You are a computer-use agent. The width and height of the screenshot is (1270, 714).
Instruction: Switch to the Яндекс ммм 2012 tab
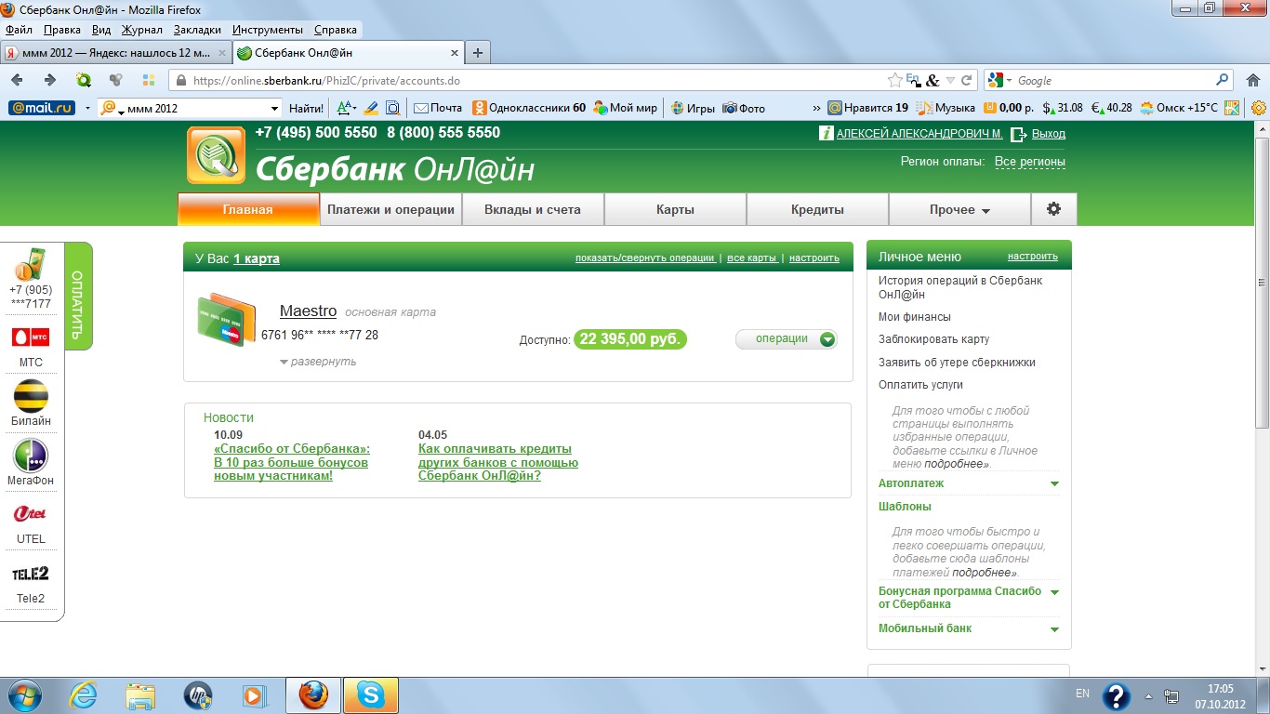tap(116, 53)
